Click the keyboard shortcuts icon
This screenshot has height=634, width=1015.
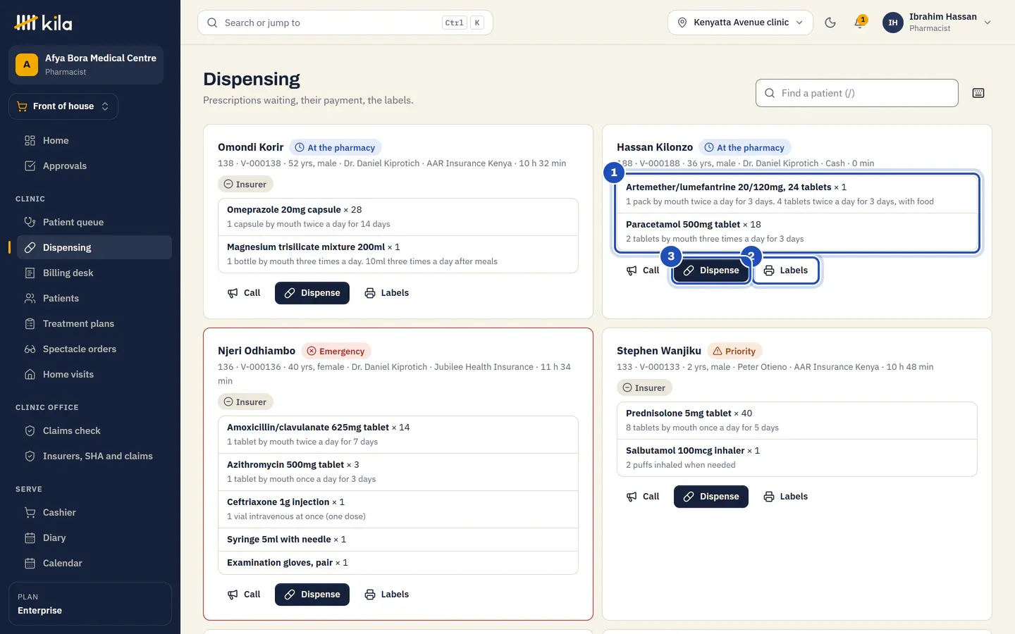pos(978,93)
